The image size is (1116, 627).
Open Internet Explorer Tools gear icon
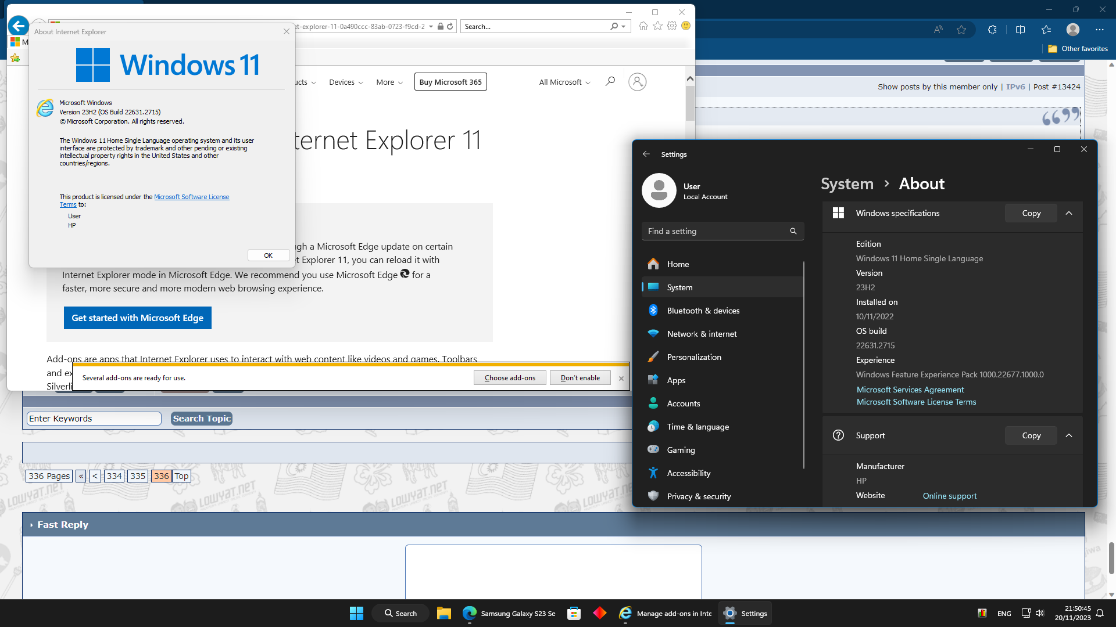click(x=672, y=26)
